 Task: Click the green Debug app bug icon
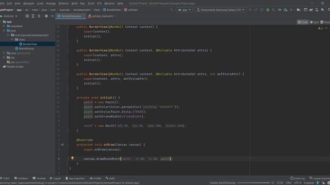pyautogui.click(x=268, y=10)
